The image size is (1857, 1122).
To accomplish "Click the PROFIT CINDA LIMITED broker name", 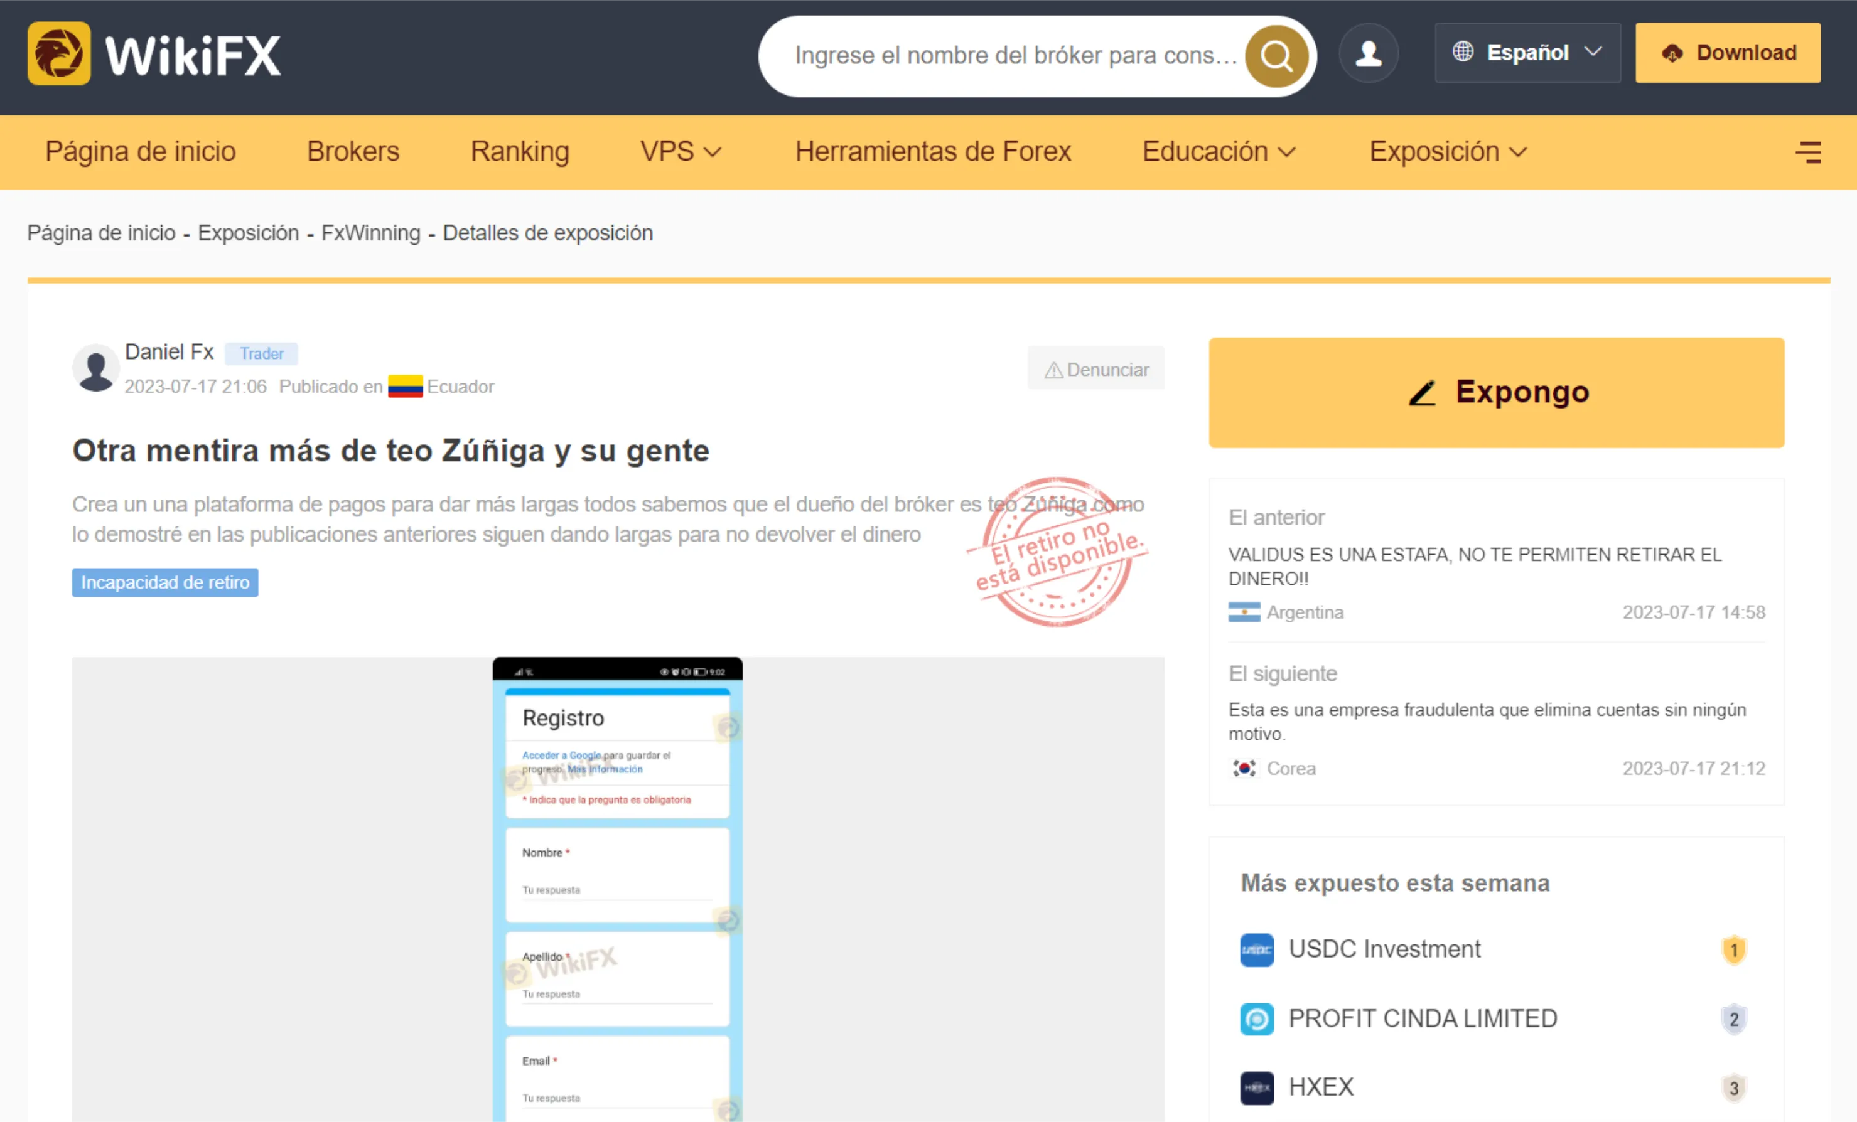I will [1423, 1018].
